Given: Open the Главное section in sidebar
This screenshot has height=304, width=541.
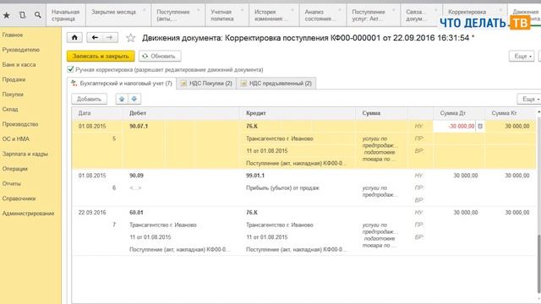Looking at the screenshot, I should pyautogui.click(x=13, y=35).
